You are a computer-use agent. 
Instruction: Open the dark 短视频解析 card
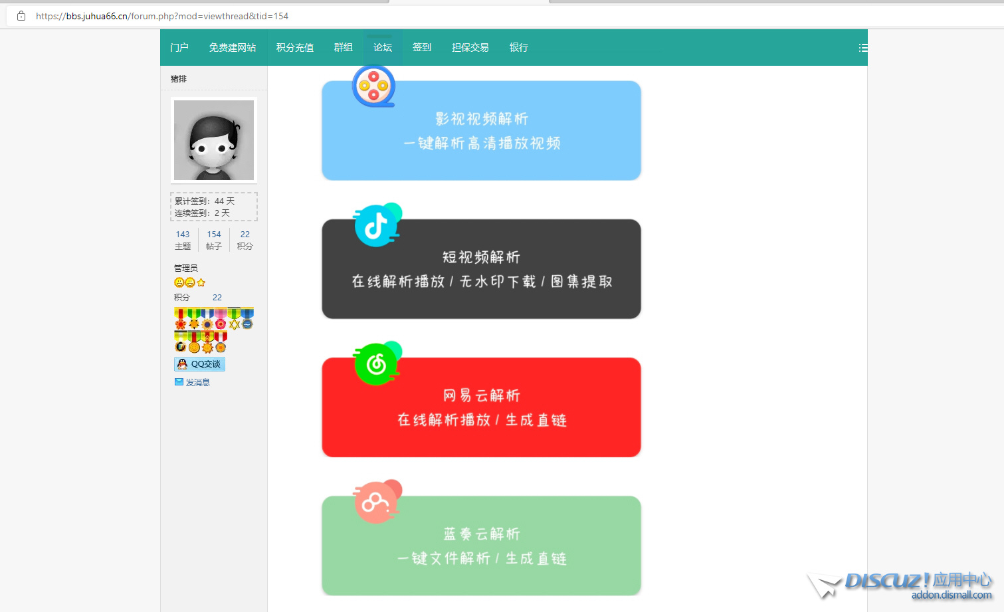(482, 269)
